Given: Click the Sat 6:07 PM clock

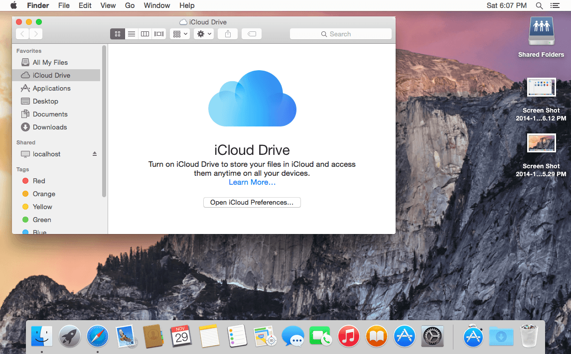Looking at the screenshot, I should point(507,5).
